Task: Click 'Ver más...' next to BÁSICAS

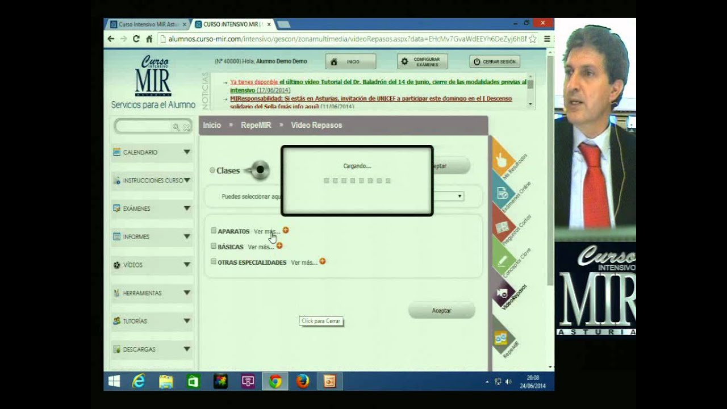Action: (261, 247)
